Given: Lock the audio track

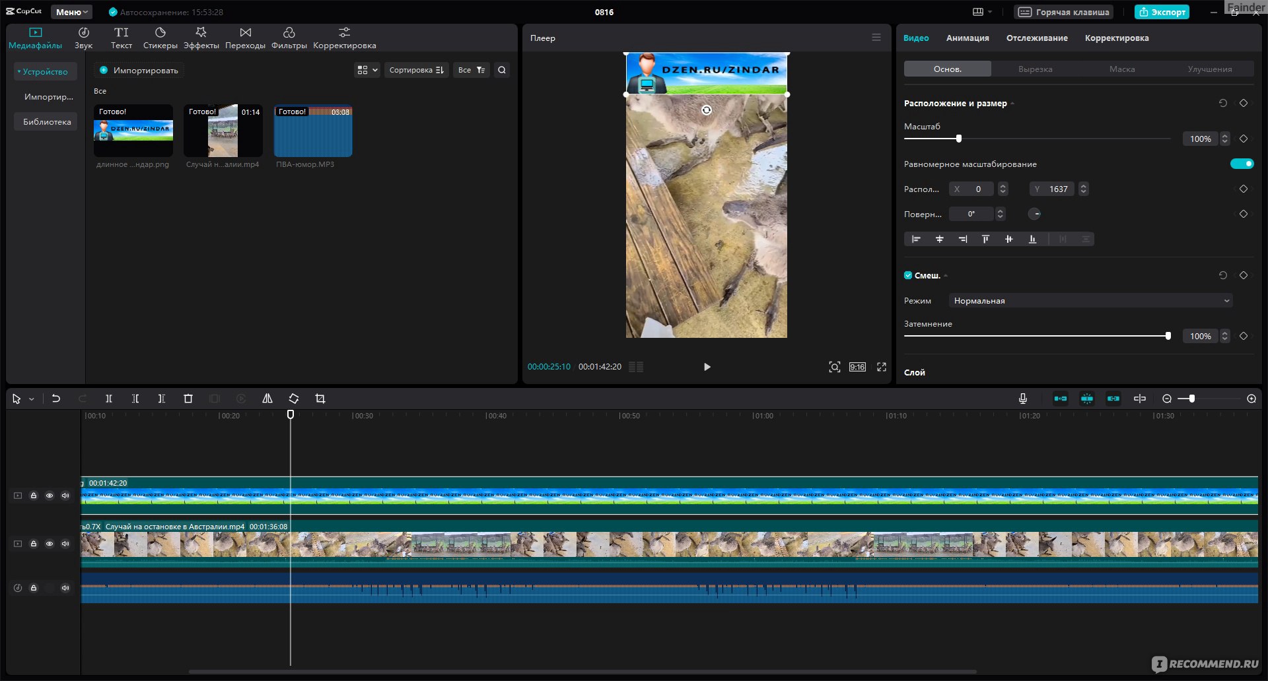Looking at the screenshot, I should 34,588.
